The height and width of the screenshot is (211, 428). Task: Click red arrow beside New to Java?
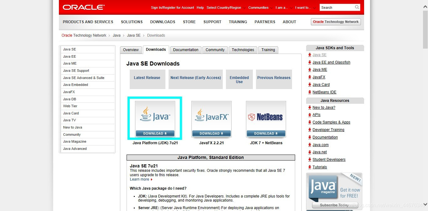(x=310, y=108)
